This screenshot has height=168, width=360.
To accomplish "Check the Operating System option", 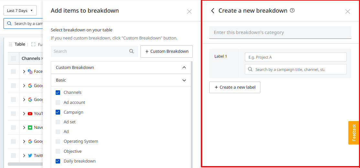I will point(58,141).
